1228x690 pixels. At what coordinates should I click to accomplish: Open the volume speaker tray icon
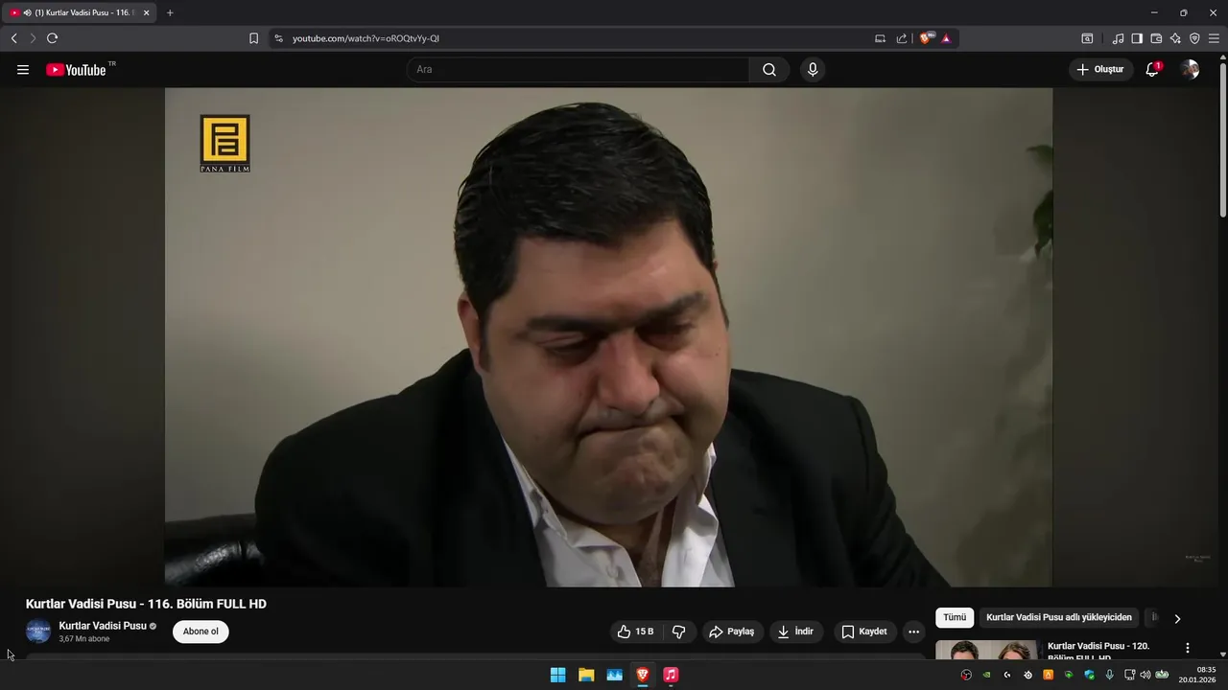click(x=1145, y=675)
